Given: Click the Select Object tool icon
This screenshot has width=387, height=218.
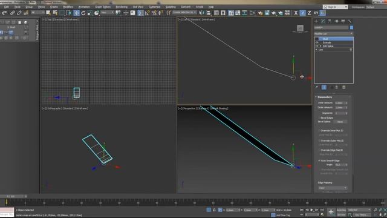Looking at the screenshot, I should tap(48, 13).
